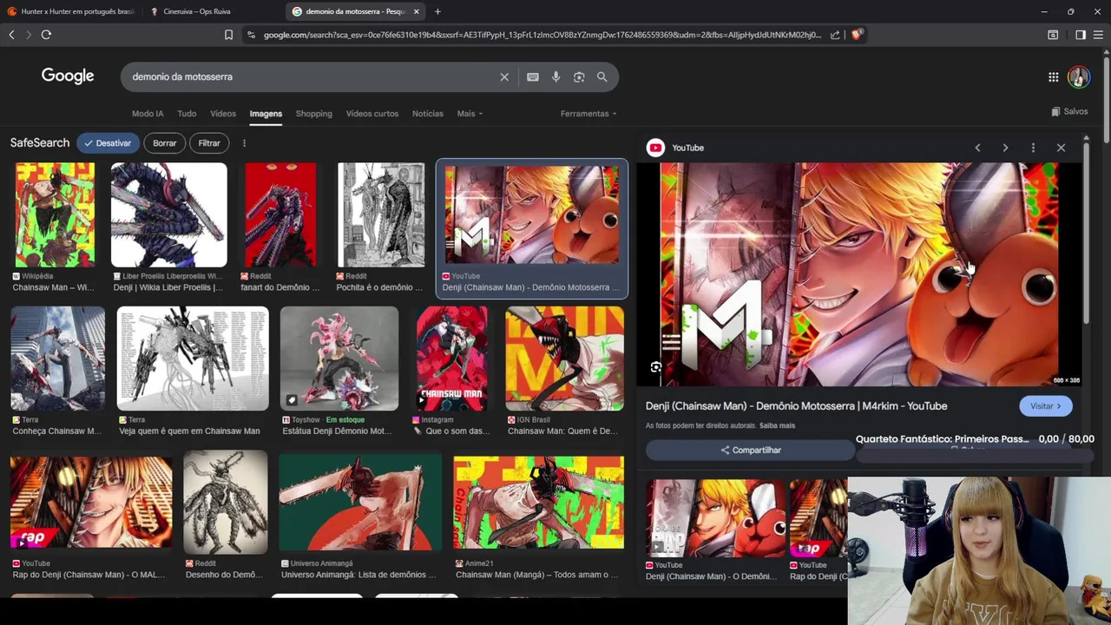This screenshot has height=625, width=1111.
Task: Open the Reddit Desenho do Demônio thumbnail
Action: [226, 503]
